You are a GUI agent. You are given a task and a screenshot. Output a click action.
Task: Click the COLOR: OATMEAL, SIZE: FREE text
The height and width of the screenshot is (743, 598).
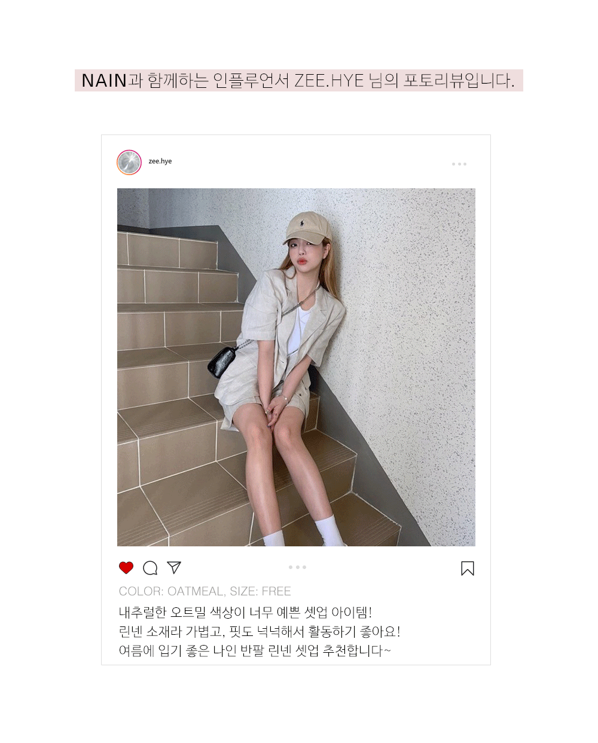click(205, 591)
